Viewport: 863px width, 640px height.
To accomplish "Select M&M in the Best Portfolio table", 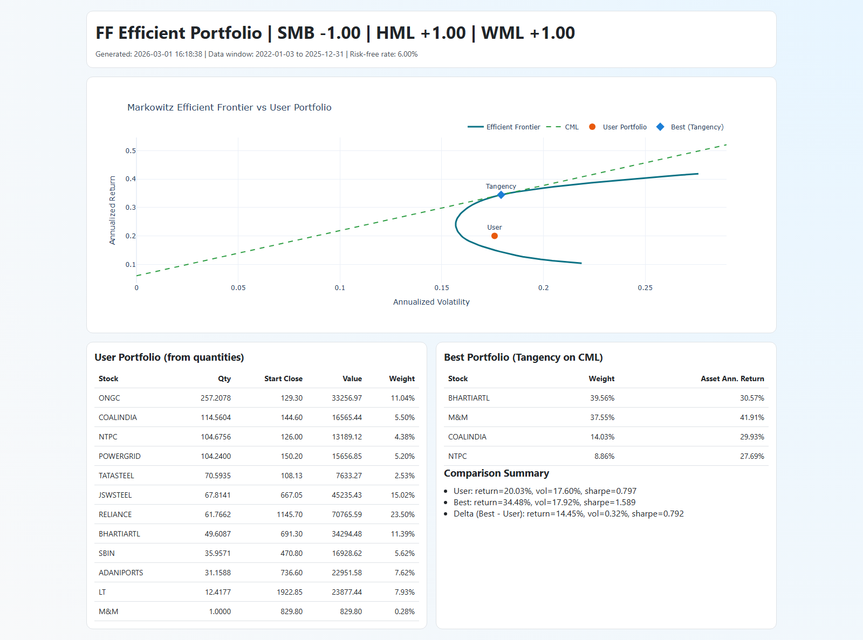I will (x=458, y=417).
